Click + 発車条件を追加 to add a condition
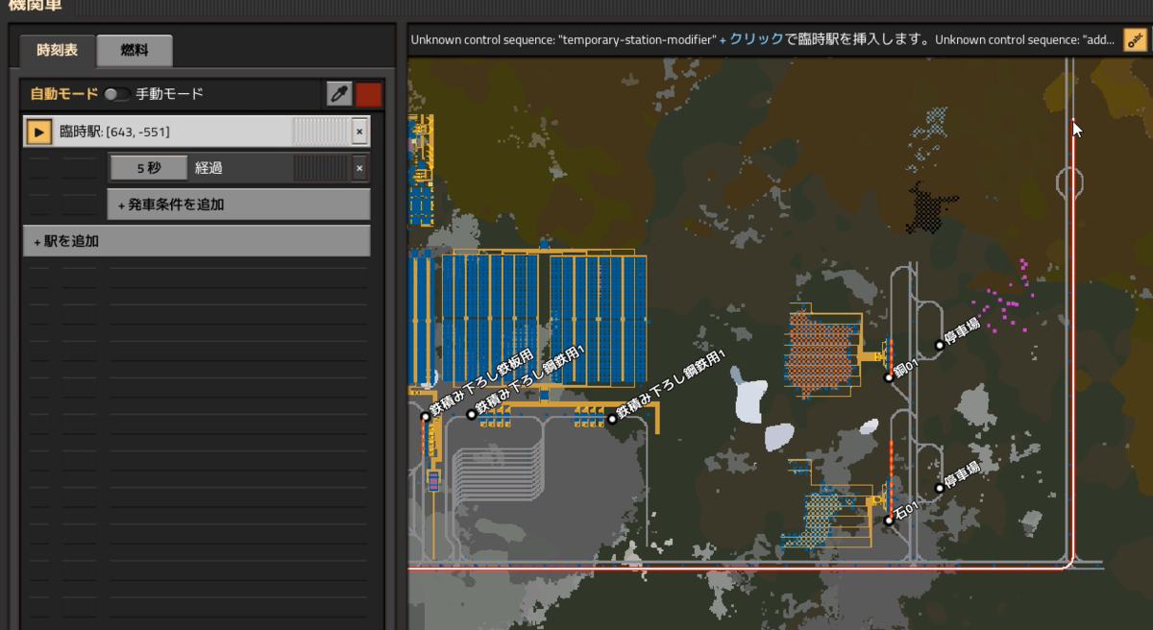The width and height of the screenshot is (1153, 630). tap(238, 205)
